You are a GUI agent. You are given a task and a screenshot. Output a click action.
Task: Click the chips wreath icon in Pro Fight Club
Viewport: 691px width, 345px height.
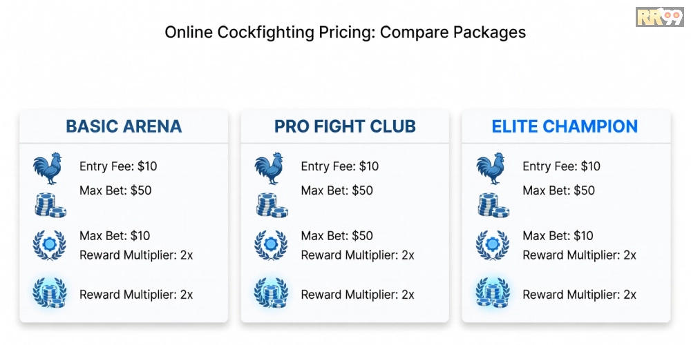click(270, 293)
